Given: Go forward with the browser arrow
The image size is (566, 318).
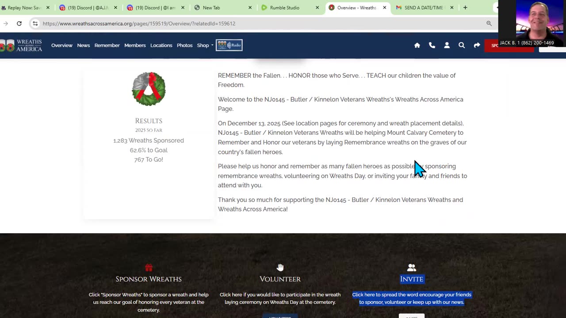Looking at the screenshot, I should [5, 23].
